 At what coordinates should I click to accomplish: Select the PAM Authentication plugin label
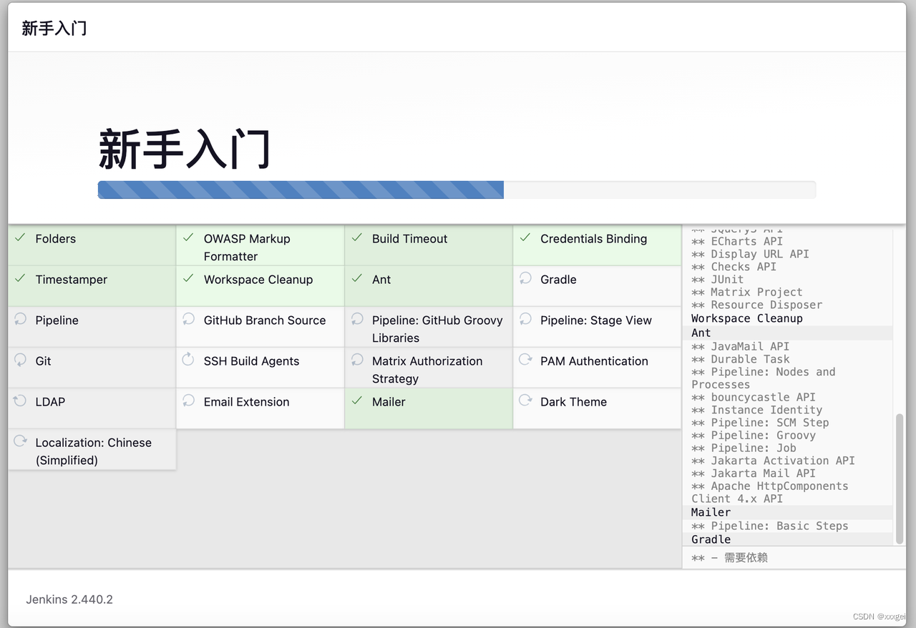pos(594,361)
